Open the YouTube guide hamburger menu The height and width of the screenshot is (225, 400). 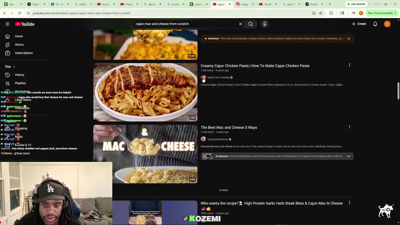tap(7, 24)
